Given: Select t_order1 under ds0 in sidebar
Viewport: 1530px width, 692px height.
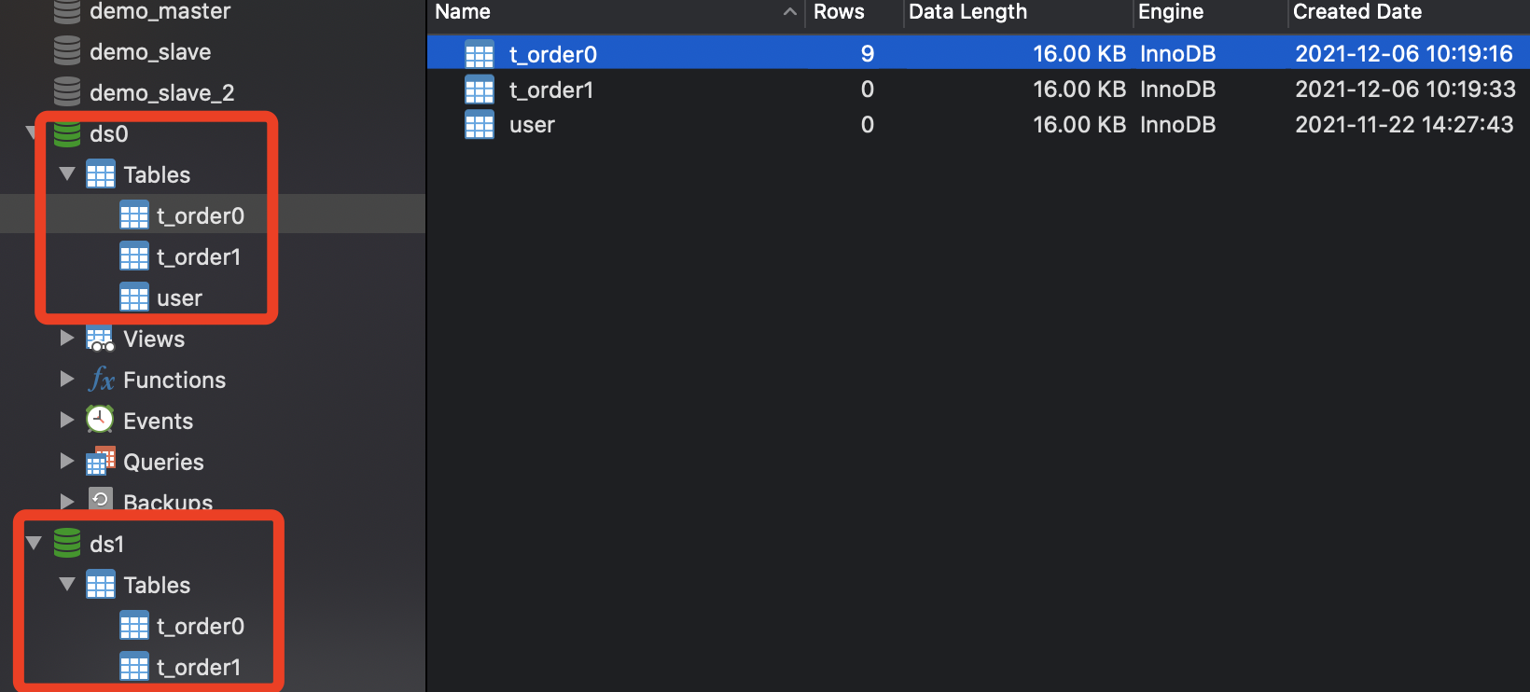Looking at the screenshot, I should point(198,256).
